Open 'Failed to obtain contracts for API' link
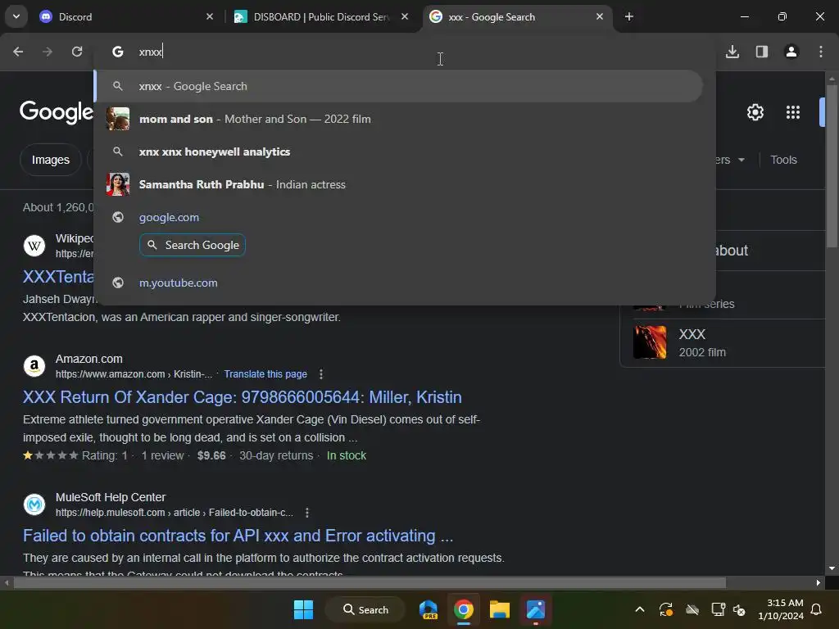Image resolution: width=839 pixels, height=629 pixels. (x=238, y=536)
